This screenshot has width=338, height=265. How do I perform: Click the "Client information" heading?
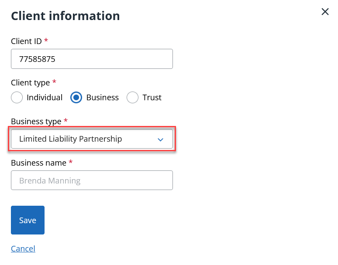point(66,16)
